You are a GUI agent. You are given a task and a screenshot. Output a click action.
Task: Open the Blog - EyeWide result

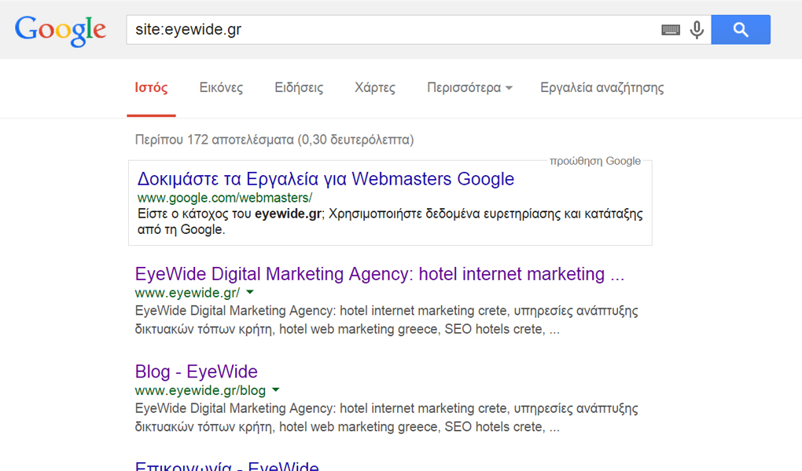[x=196, y=371]
